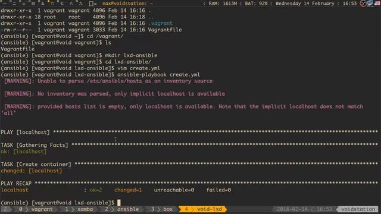Click the Wednesday 14 February date
This screenshot has height=214, width=381.
click(305, 4)
